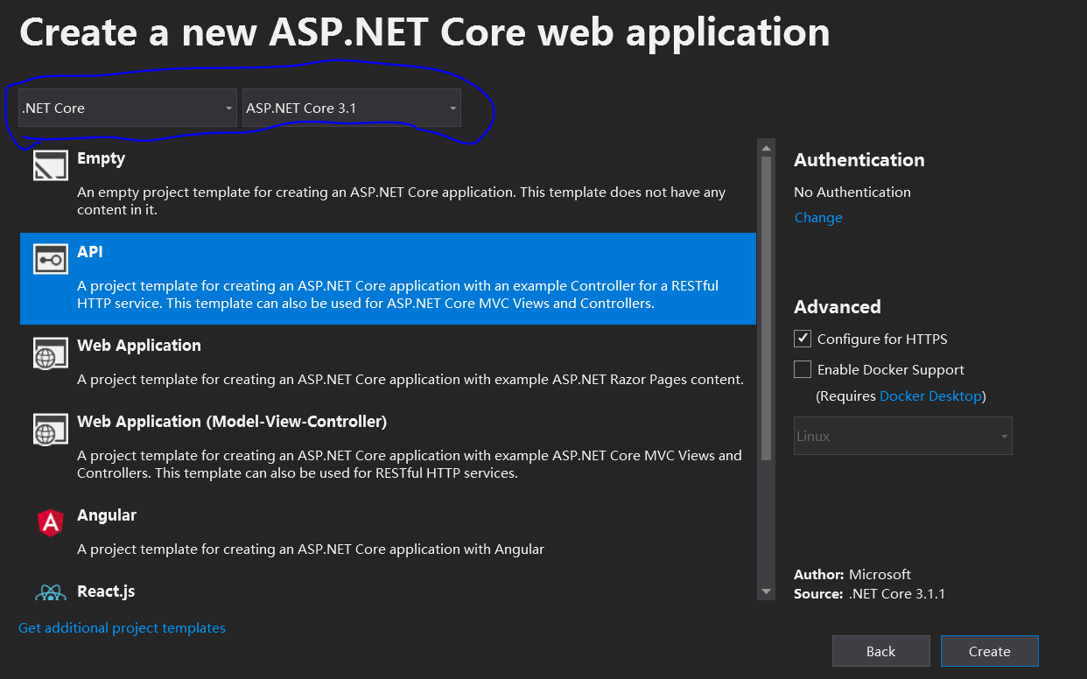Click the template list scrollbar thumb

click(x=767, y=308)
